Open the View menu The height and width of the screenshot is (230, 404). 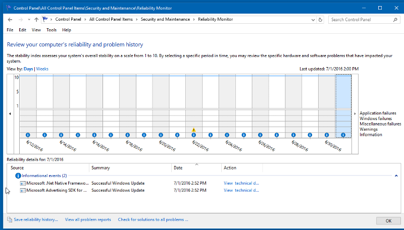click(x=36, y=30)
